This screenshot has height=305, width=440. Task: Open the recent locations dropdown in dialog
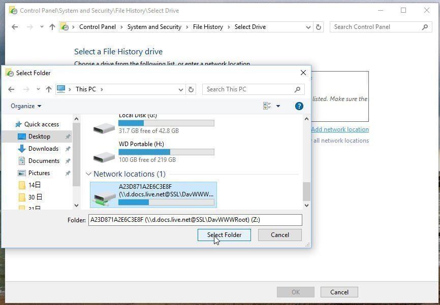click(38, 89)
